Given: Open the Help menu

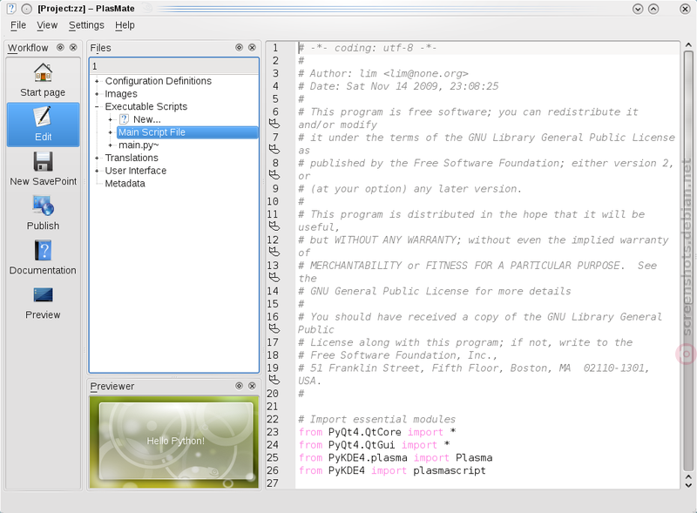Looking at the screenshot, I should pos(125,25).
